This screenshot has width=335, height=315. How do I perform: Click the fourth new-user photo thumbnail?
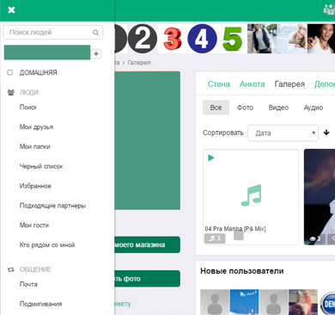pos(303,302)
